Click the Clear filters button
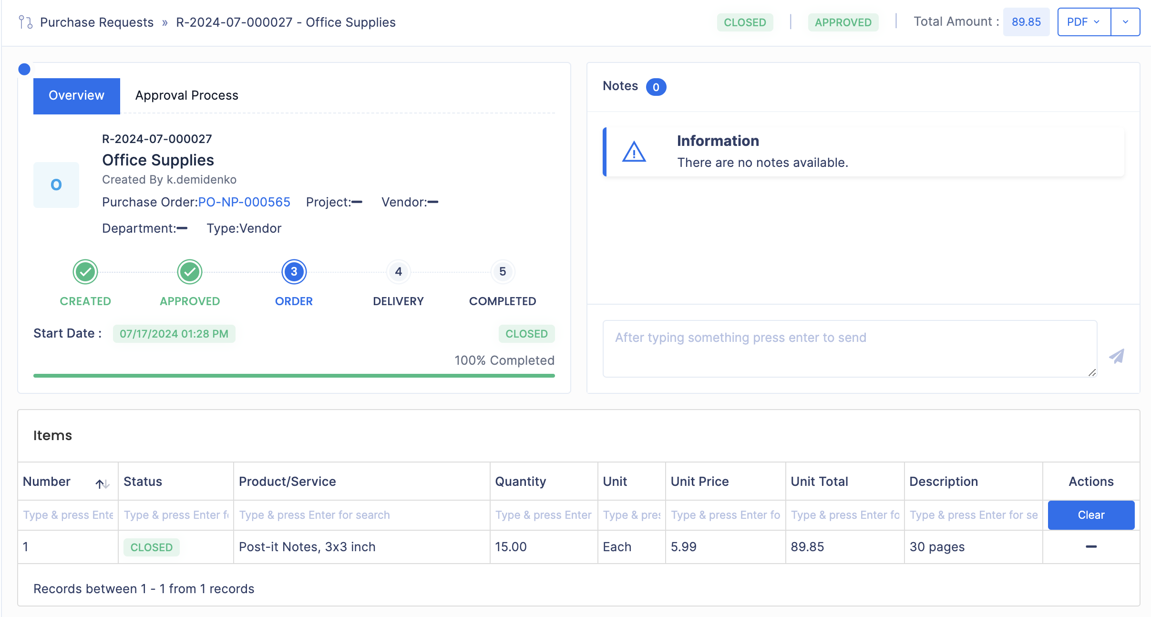 [1091, 515]
